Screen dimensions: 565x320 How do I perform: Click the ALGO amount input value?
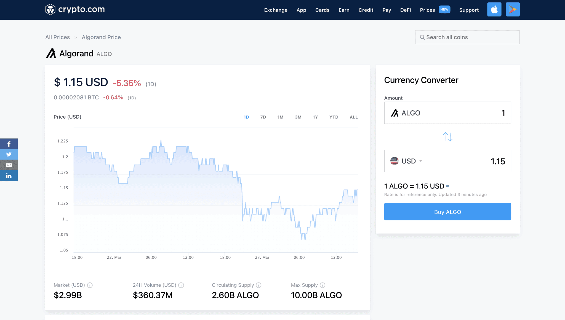(503, 113)
